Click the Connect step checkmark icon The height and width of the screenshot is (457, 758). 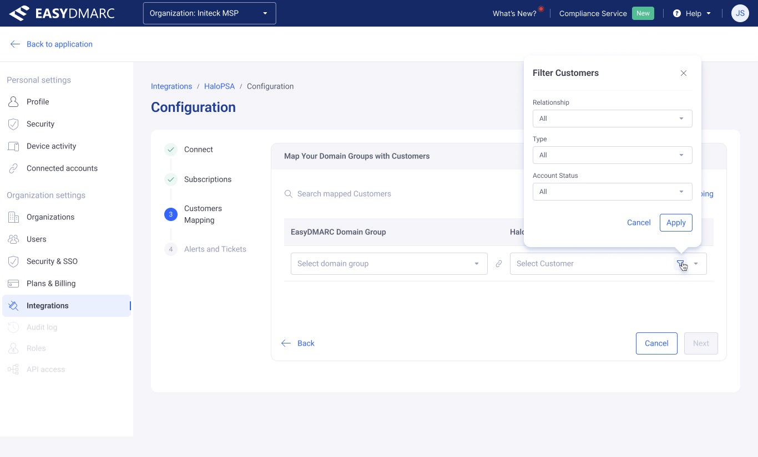[171, 150]
